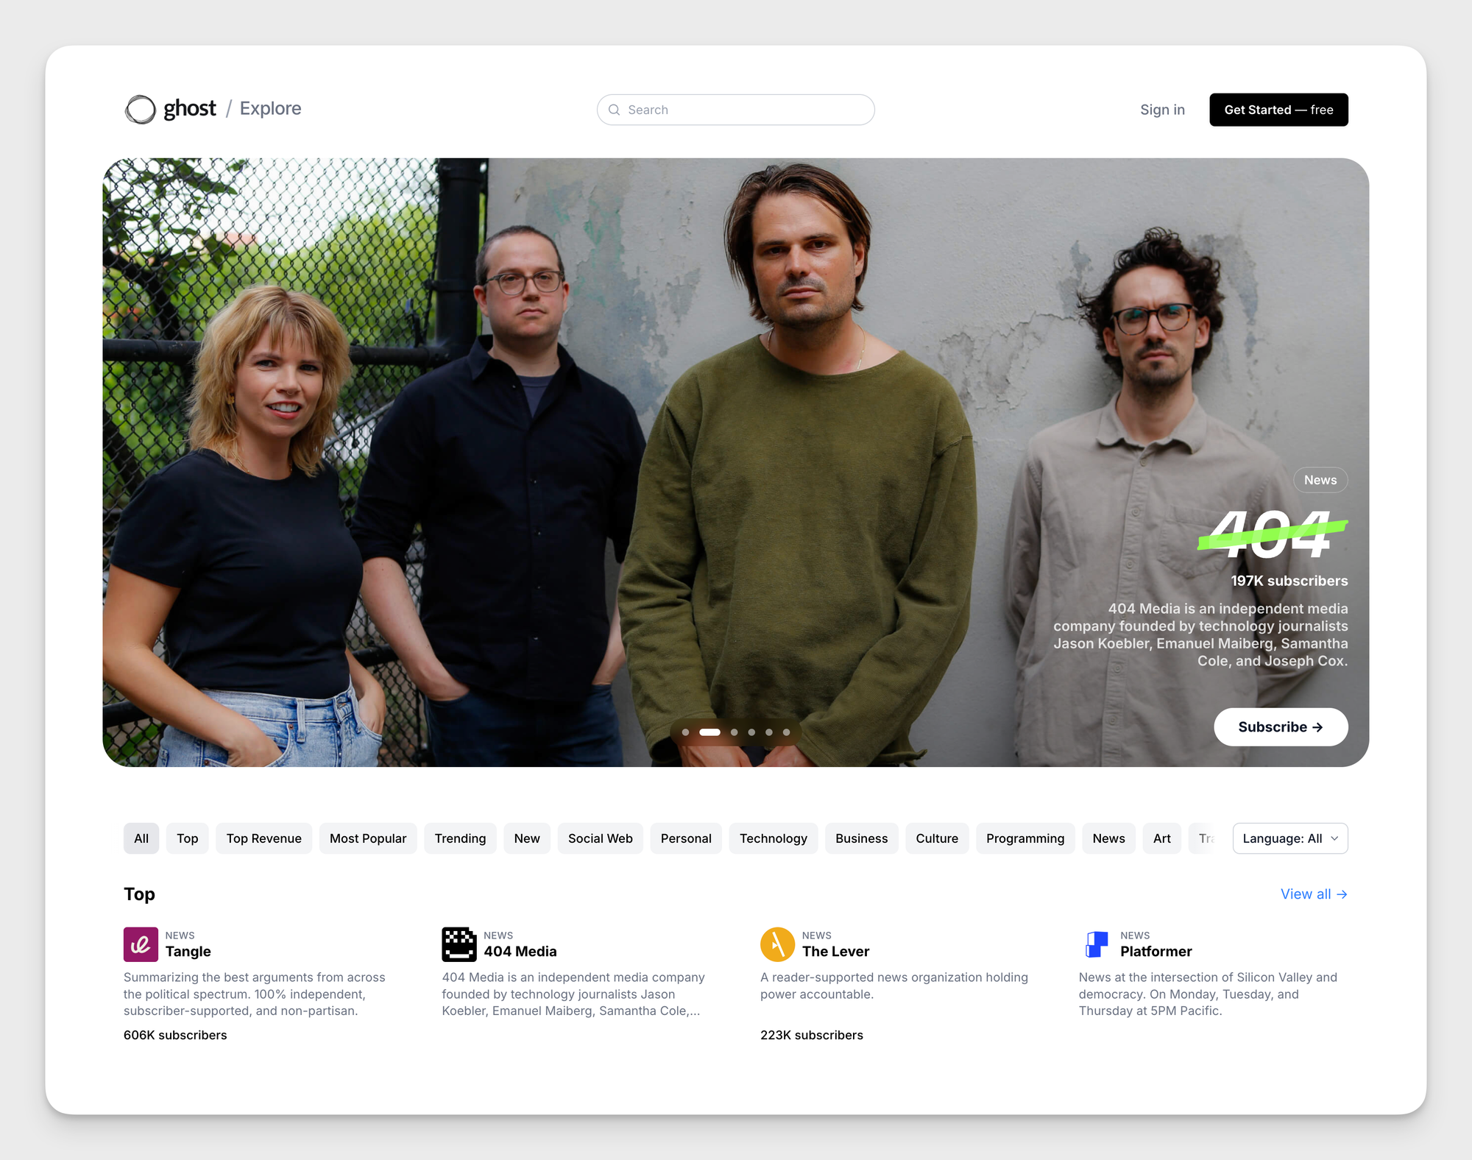Click the 404 logo on hero banner
The height and width of the screenshot is (1160, 1472).
(1272, 534)
